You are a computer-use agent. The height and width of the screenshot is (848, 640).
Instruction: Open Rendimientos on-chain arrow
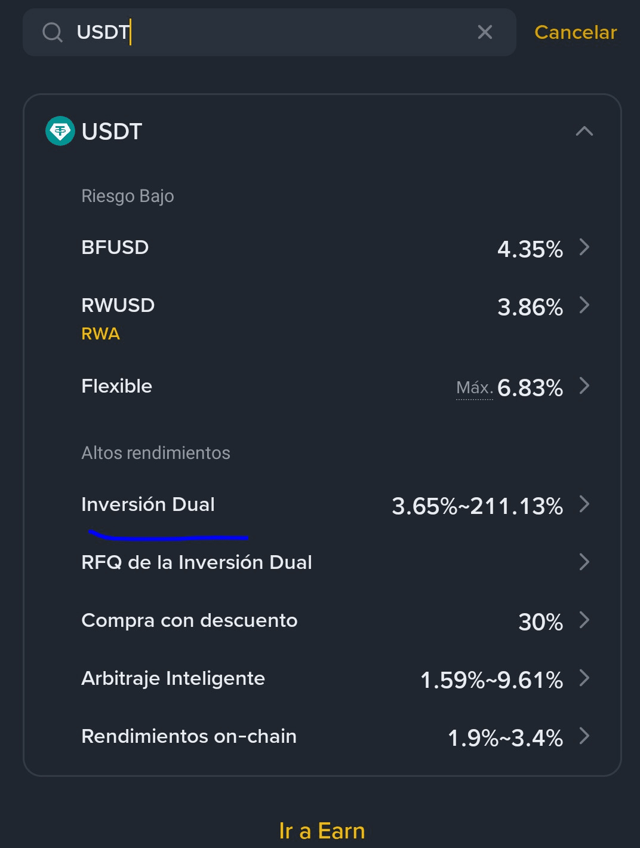(584, 736)
